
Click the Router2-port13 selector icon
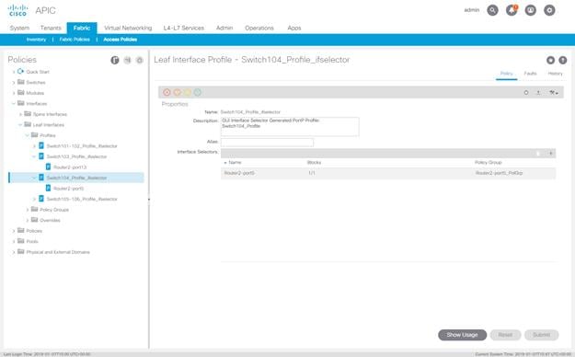[48, 167]
